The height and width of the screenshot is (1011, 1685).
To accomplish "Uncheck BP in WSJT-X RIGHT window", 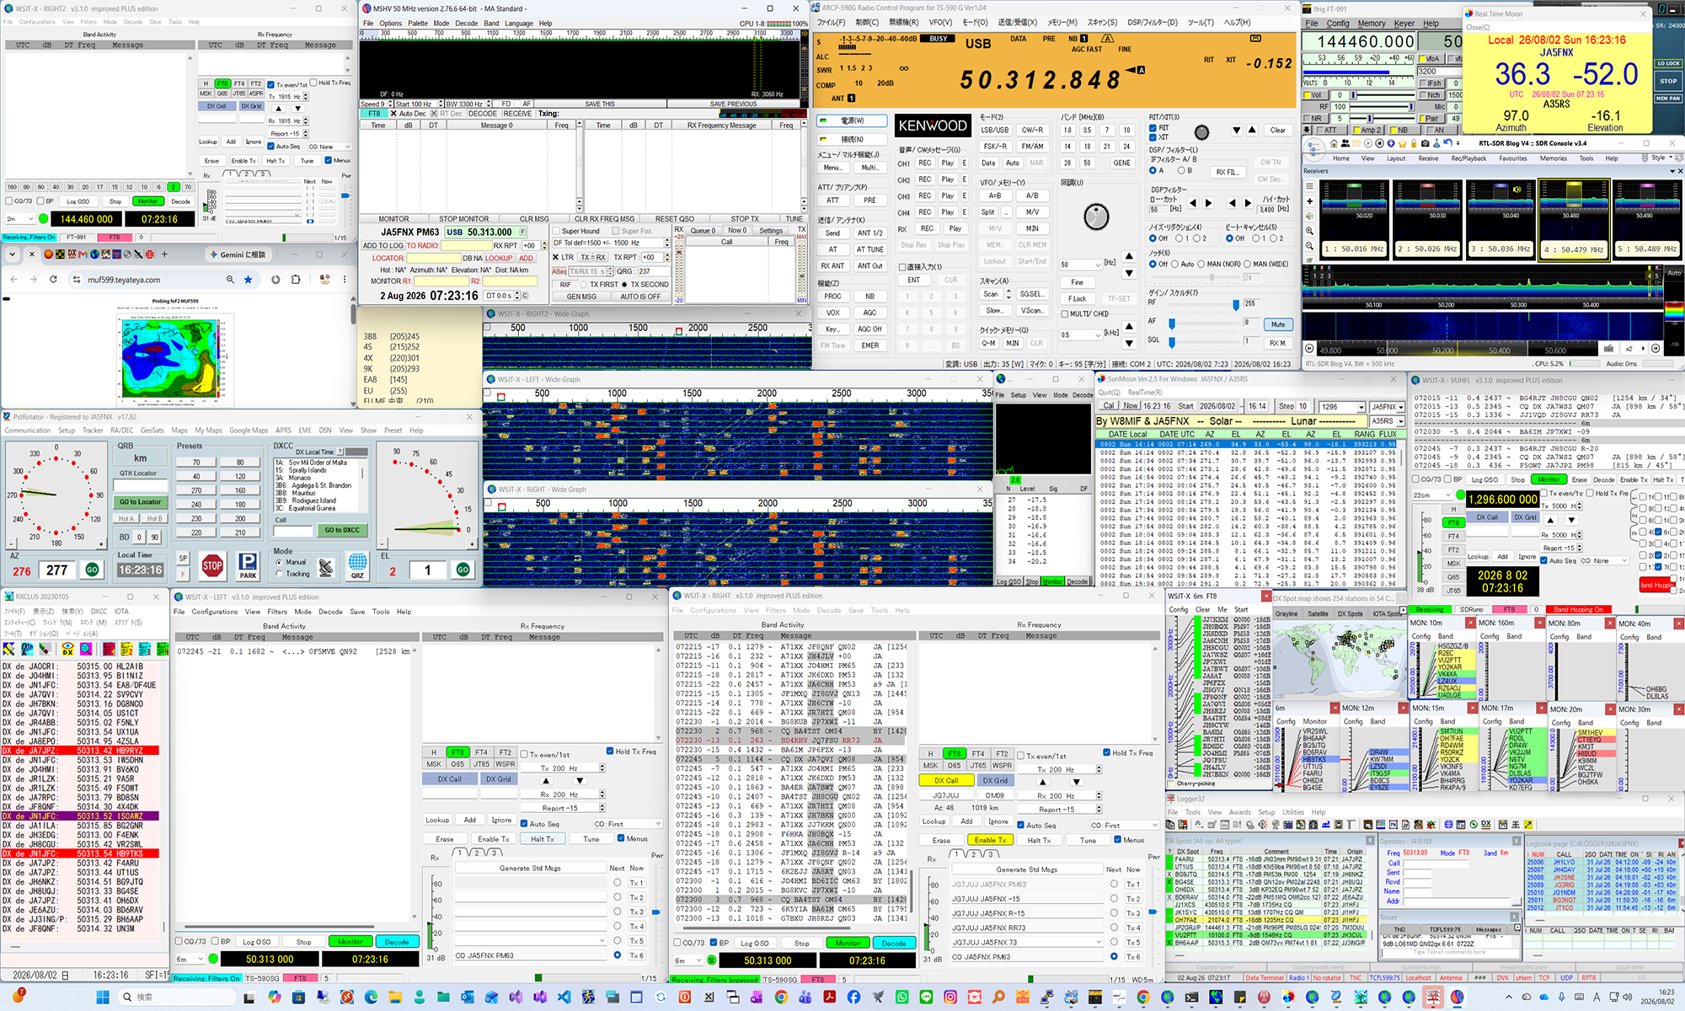I will [713, 943].
